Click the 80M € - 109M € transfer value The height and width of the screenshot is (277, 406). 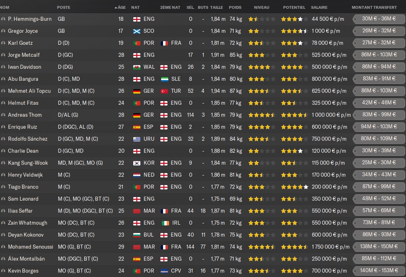379,138
